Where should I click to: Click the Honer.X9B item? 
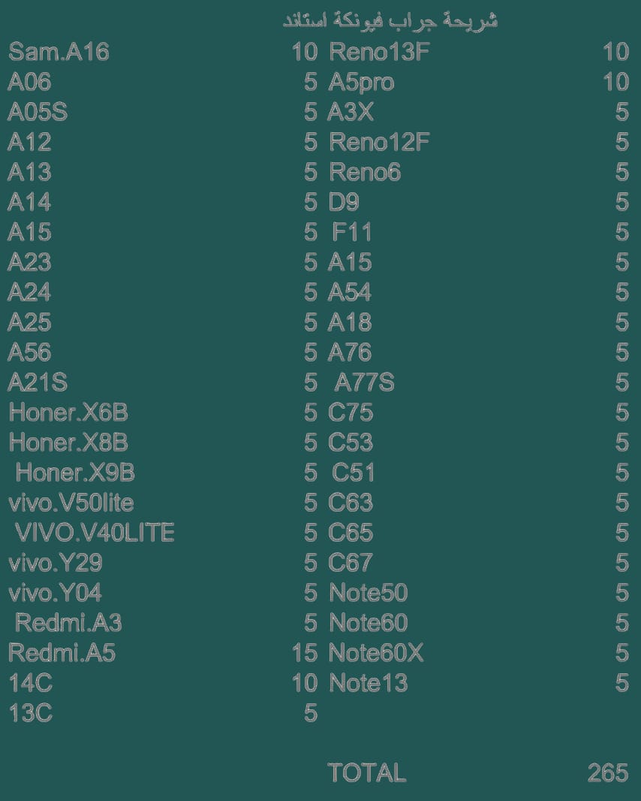(75, 472)
